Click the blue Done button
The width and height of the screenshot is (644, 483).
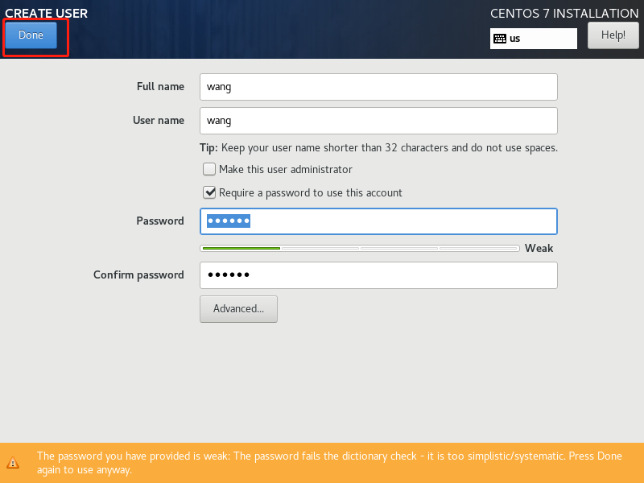(31, 35)
